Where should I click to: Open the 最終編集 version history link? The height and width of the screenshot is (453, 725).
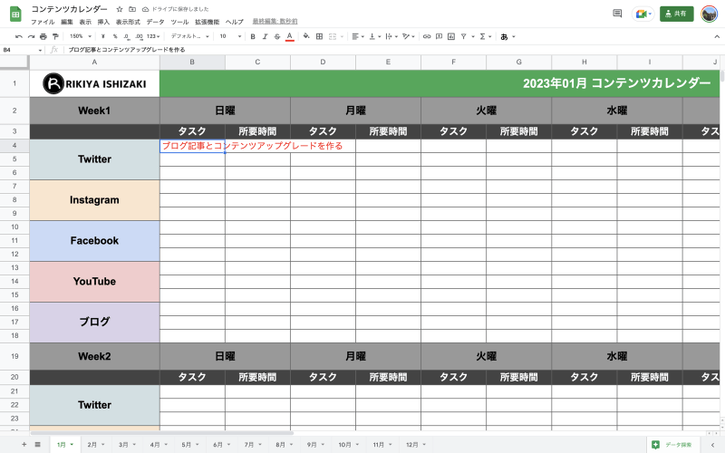coord(275,21)
